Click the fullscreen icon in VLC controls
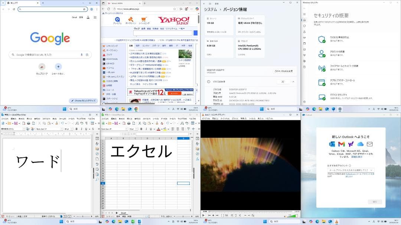The height and width of the screenshot is (225, 401). tap(222, 215)
